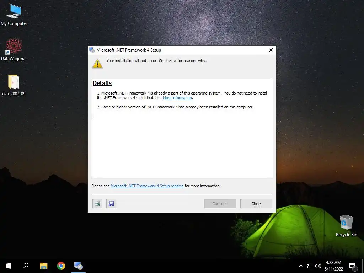Image resolution: width=364 pixels, height=273 pixels.
Task: Open taskbar search magnifier
Action: pos(26,266)
